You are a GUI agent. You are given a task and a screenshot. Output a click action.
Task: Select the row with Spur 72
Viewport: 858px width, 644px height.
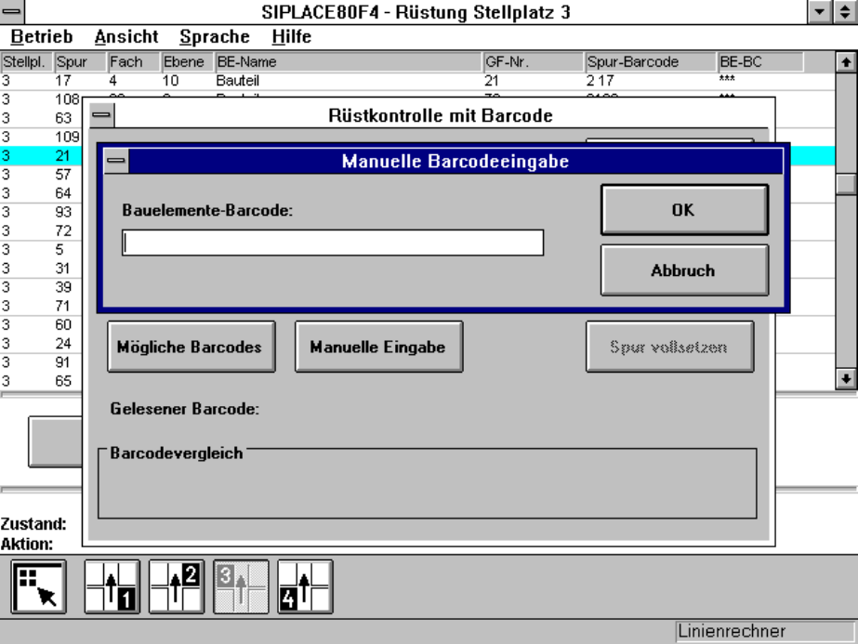point(41,230)
